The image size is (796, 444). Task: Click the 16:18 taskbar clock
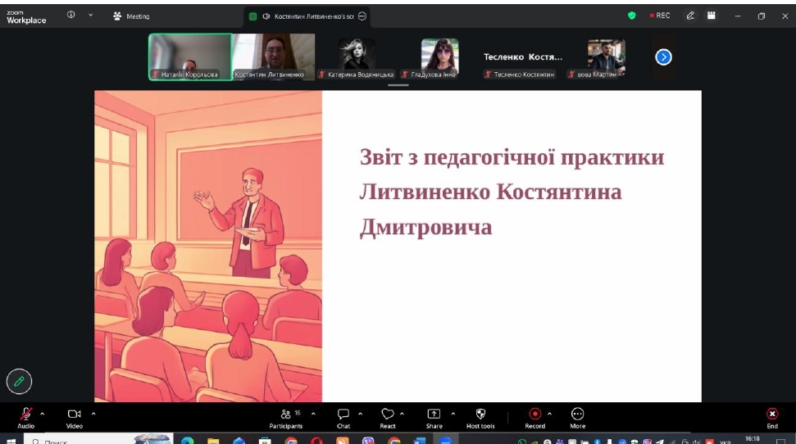(753, 439)
